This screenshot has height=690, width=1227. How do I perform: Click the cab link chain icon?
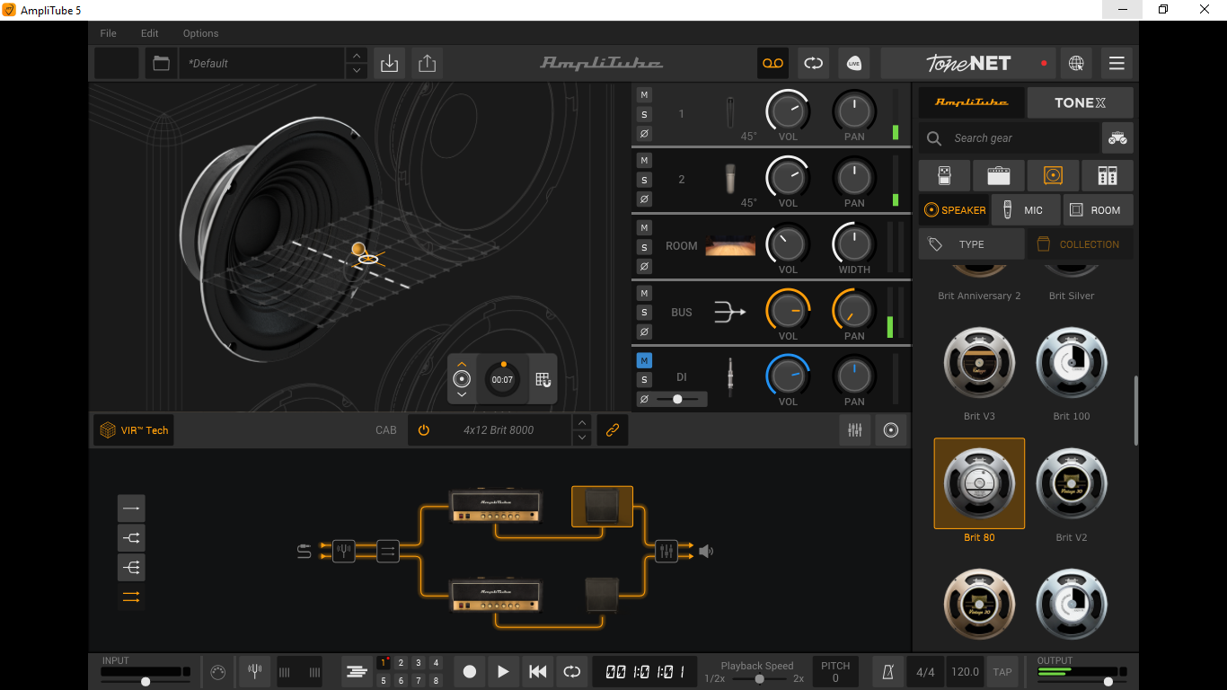pos(613,430)
